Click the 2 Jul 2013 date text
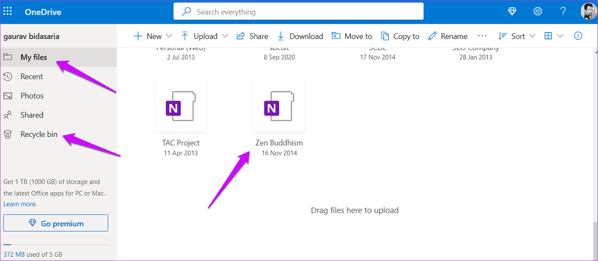 click(x=181, y=57)
